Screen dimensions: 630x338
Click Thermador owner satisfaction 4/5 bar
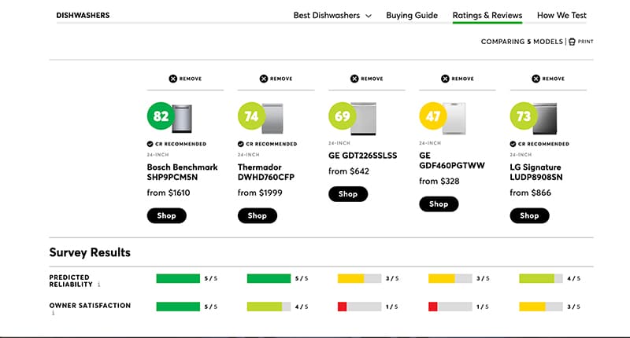[x=269, y=307]
